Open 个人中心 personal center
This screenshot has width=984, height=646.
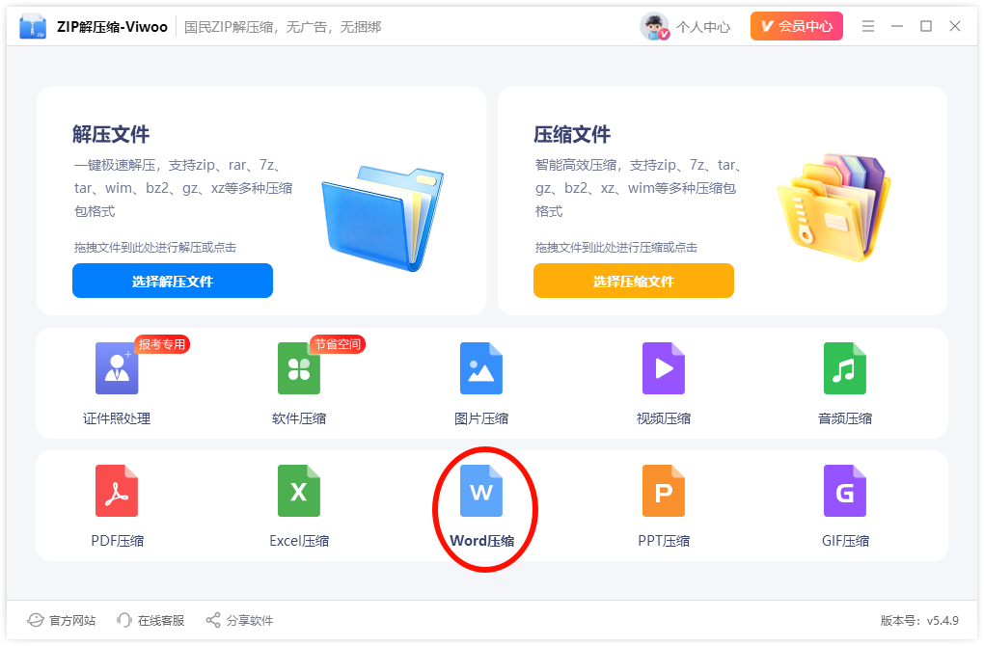(703, 27)
